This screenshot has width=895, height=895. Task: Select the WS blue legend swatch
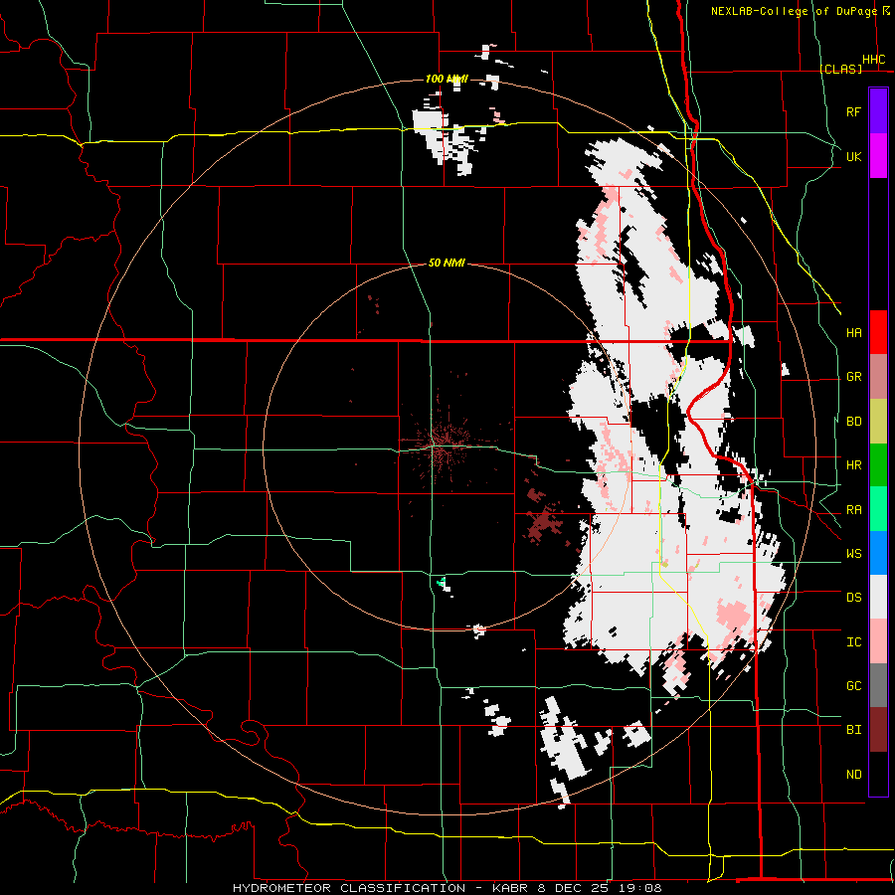click(878, 553)
